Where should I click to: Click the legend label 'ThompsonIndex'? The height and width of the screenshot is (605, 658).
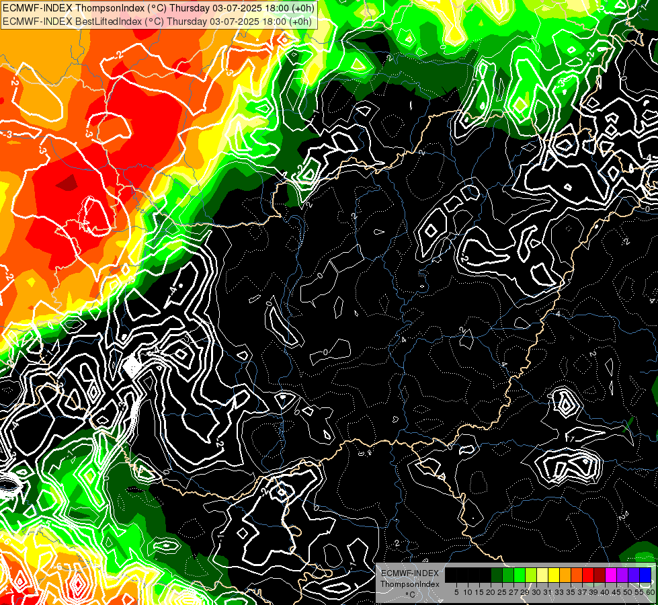click(x=410, y=584)
